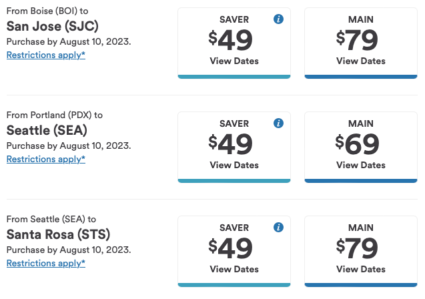425x299 pixels.
Task: View Dates for $69 Main fare to Seattle
Action: click(360, 165)
